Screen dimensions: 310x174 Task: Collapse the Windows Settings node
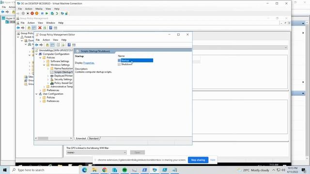point(44,65)
